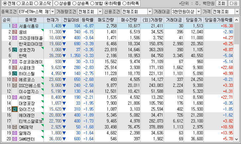Open the 신용조건 dropdown arrow
241x144 pixels.
[150, 12]
